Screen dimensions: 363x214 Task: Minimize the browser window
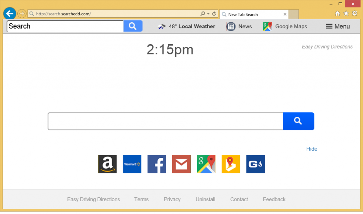pos(331,4)
